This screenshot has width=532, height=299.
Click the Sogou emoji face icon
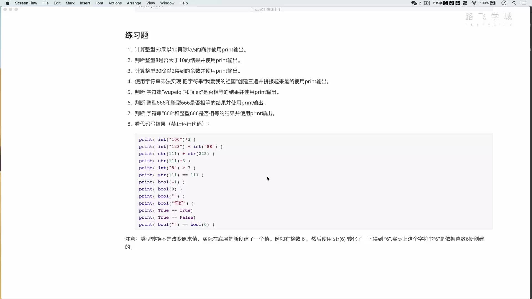click(x=446, y=3)
